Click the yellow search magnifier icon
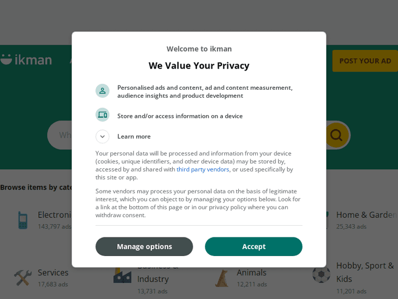The height and width of the screenshot is (299, 398). coord(336,135)
